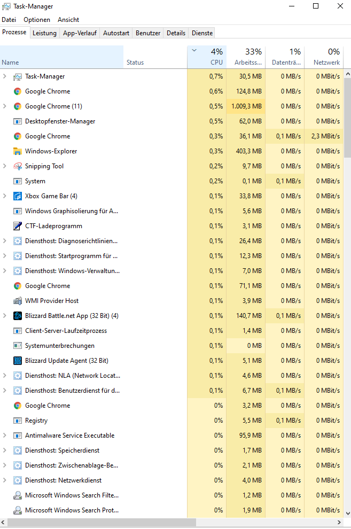Select the 2,3 MBit/s network cell
Screen dimensions: 351x529
click(x=324, y=136)
